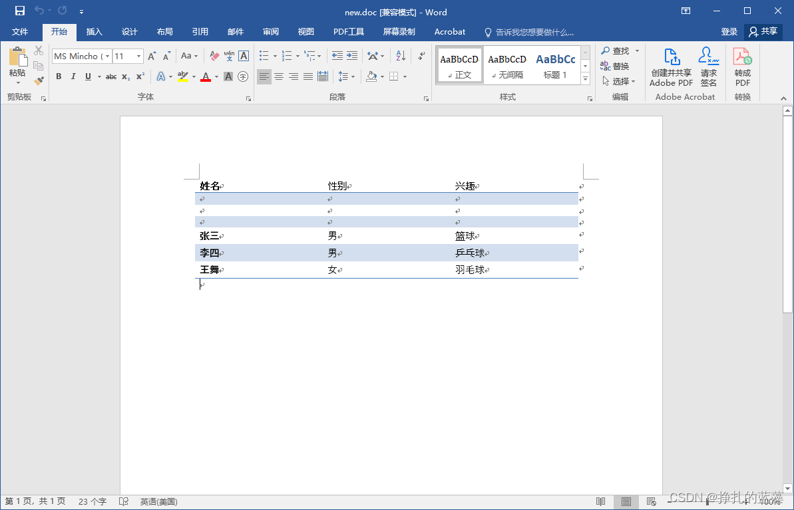Image resolution: width=794 pixels, height=510 pixels.
Task: Select the subscript icon
Action: (x=124, y=77)
